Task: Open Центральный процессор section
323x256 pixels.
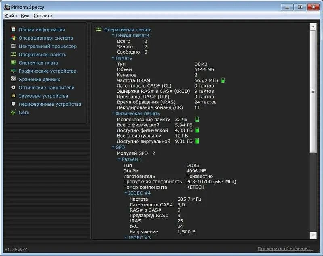Action: pyautogui.click(x=48, y=46)
